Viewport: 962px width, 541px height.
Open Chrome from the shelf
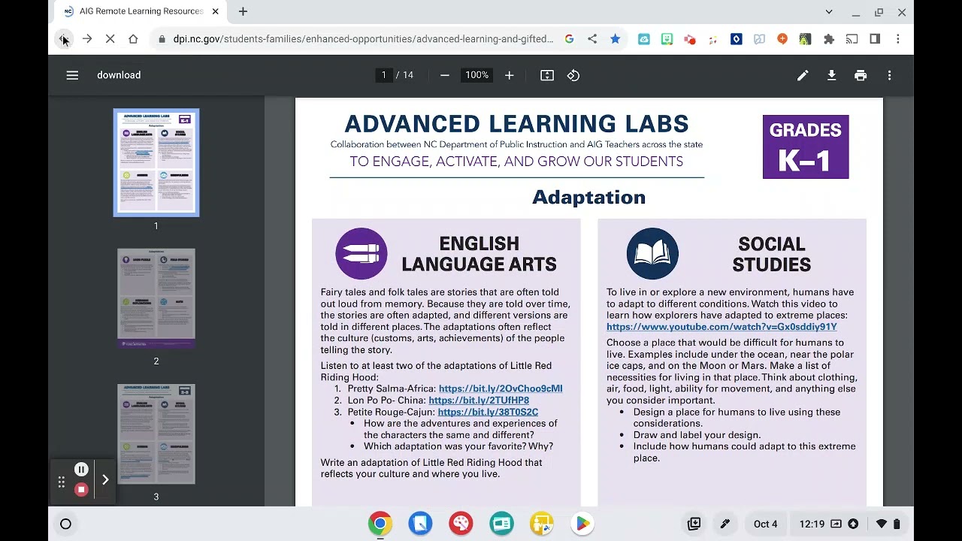pyautogui.click(x=380, y=524)
